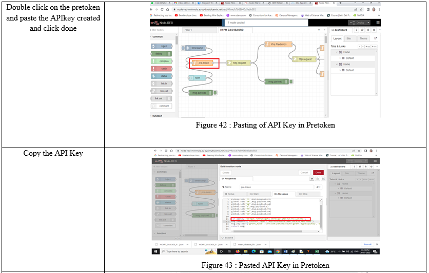The height and width of the screenshot is (273, 429).
Task: Click Show all downloads button
Action: click(367, 244)
